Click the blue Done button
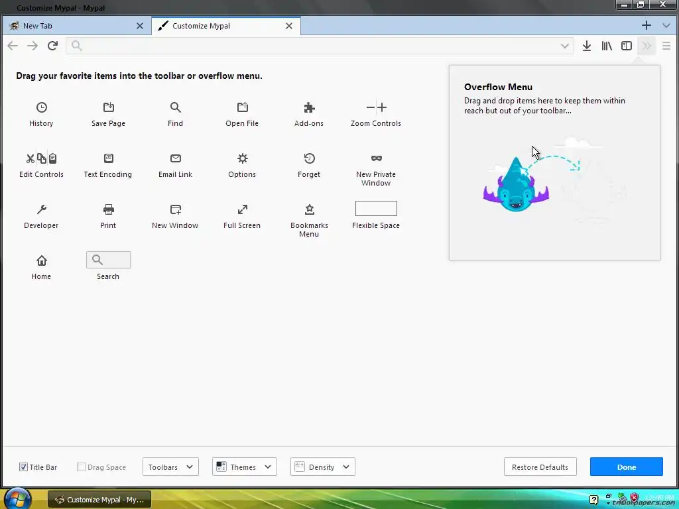This screenshot has height=509, width=679. 627,467
